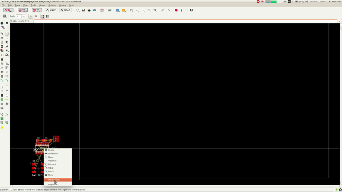This screenshot has width=342, height=192.
Task: Open the command history dropdown arrow
Action: click(340, 21)
